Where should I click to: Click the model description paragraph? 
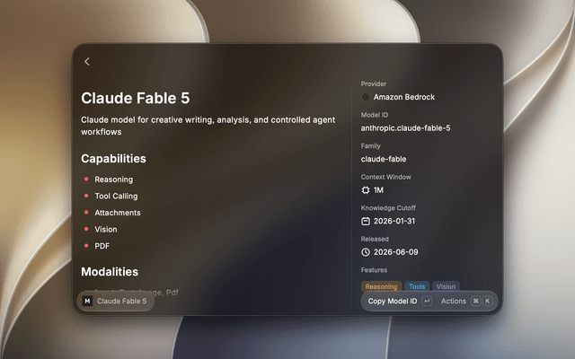208,126
